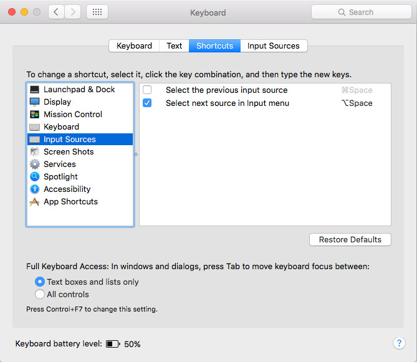The width and height of the screenshot is (417, 362).
Task: Go forward with the right chevron
Action: 72,12
